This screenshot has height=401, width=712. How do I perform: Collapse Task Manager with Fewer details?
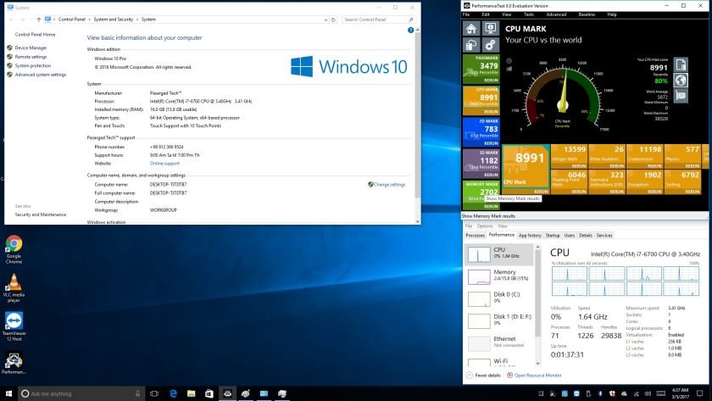[x=487, y=375]
